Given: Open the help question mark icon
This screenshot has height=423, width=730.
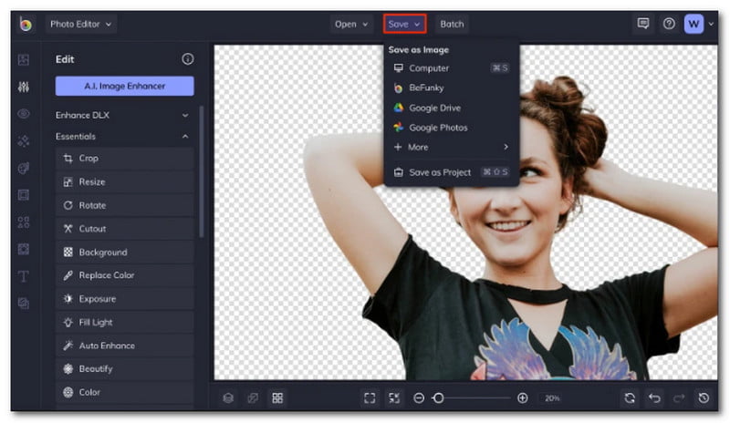Looking at the screenshot, I should (x=669, y=24).
